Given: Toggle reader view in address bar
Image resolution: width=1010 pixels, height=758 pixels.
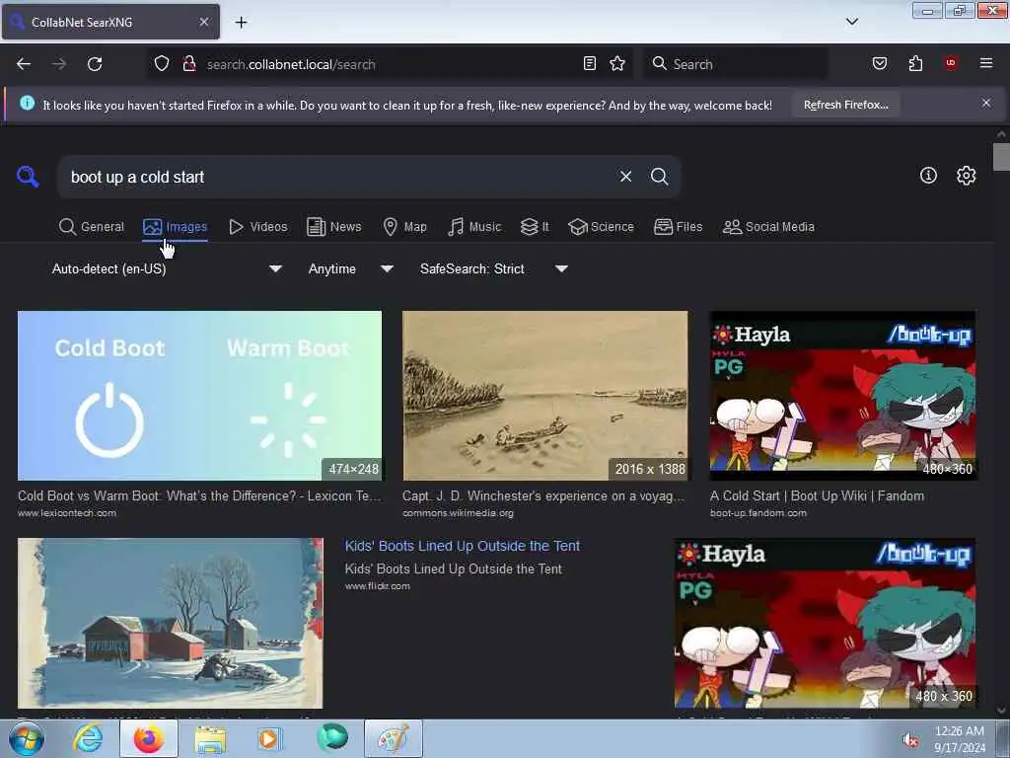Looking at the screenshot, I should 590,64.
